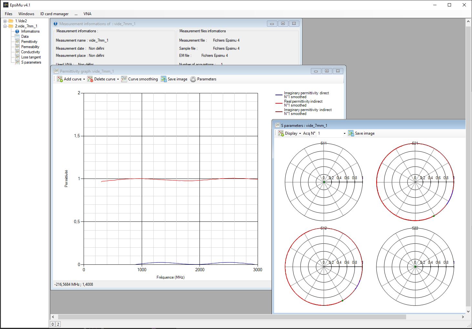472x329 pixels.
Task: Collapse the 2.vide_7mm_1 tree node
Action: pyautogui.click(x=5, y=26)
